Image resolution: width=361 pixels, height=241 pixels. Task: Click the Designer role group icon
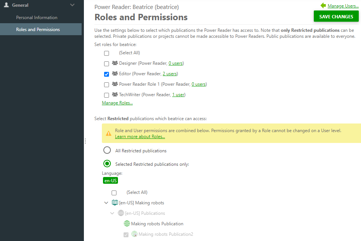pos(115,64)
